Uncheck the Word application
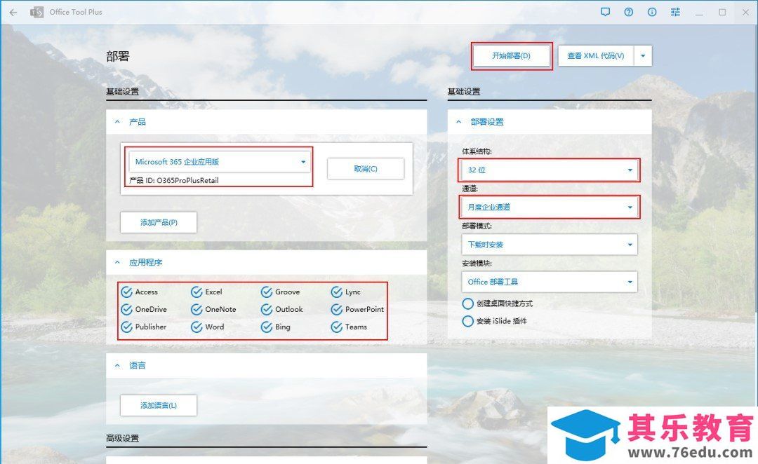 point(197,327)
